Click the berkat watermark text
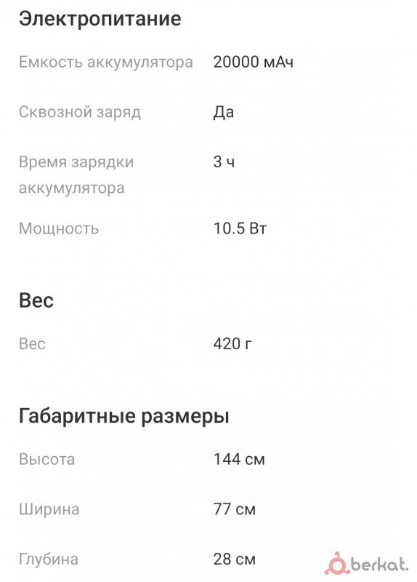This screenshot has height=582, width=417. (x=378, y=565)
